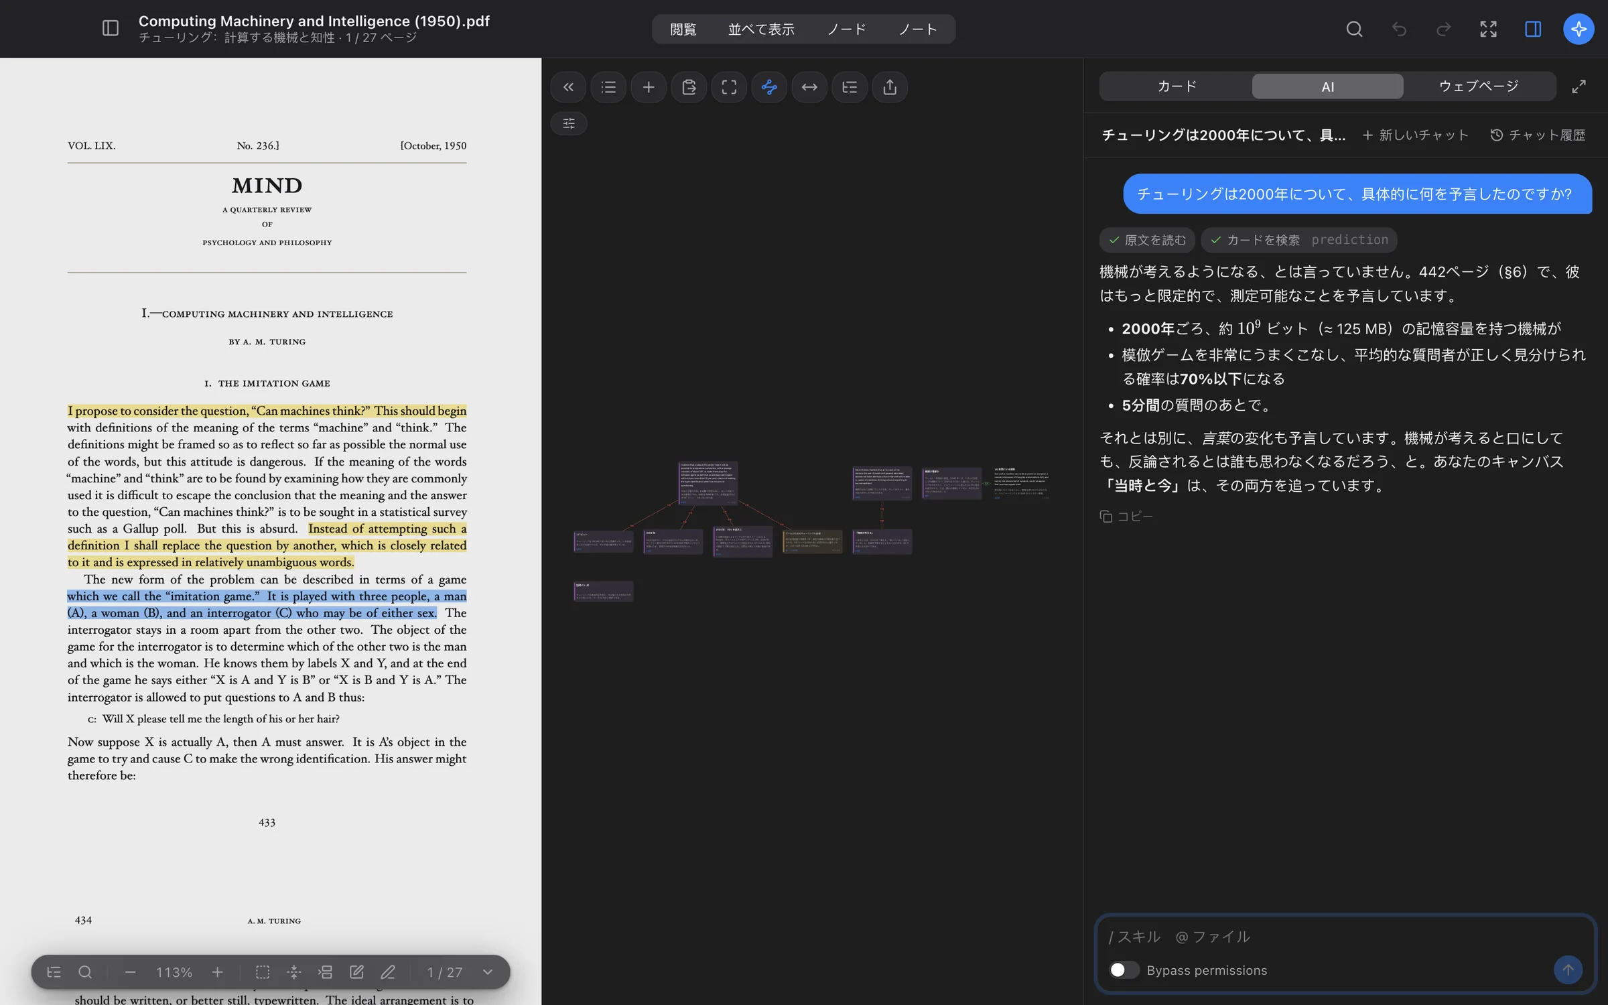Click the 原文を読む step chip
Screen dimensions: 1608x1005
1146,239
